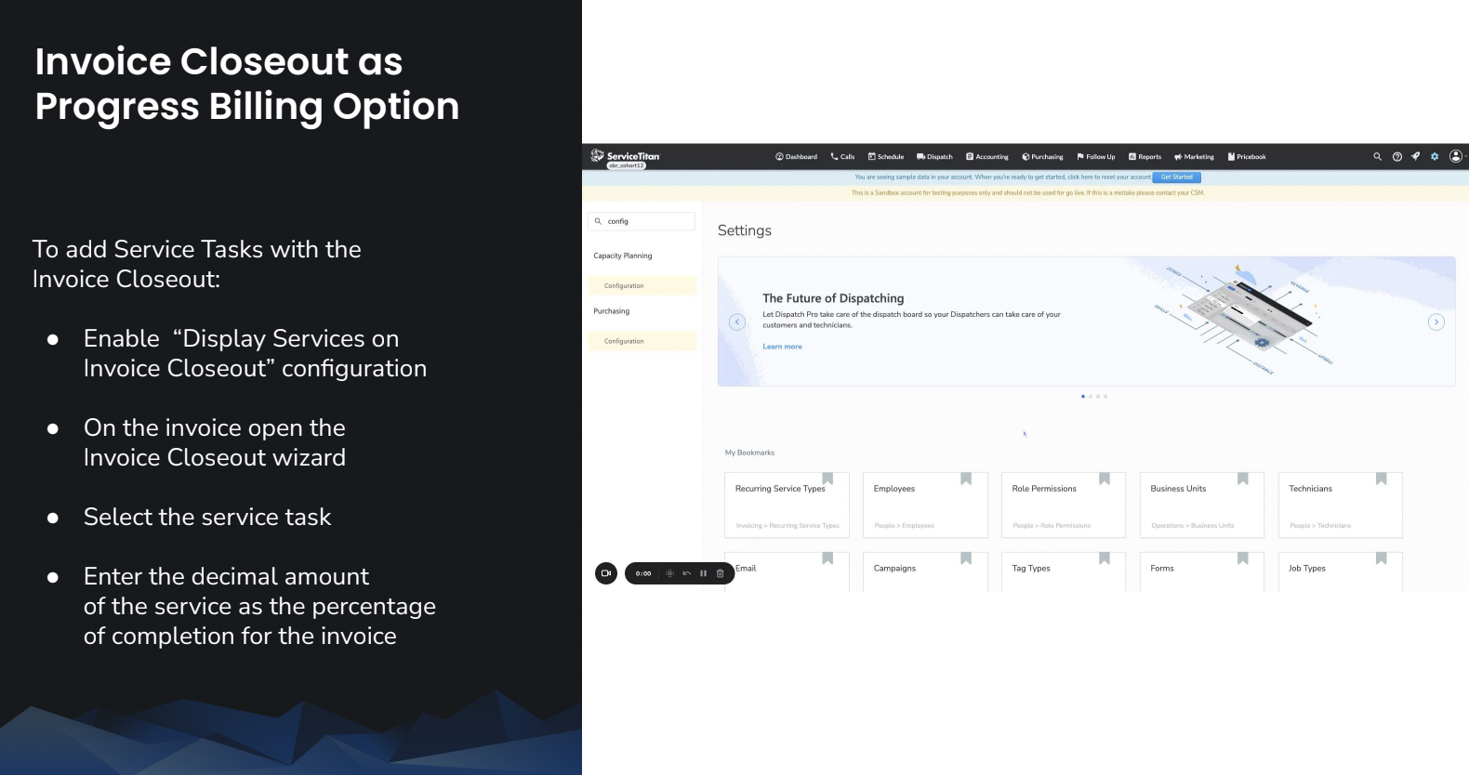Open the help question mark icon

point(1396,156)
